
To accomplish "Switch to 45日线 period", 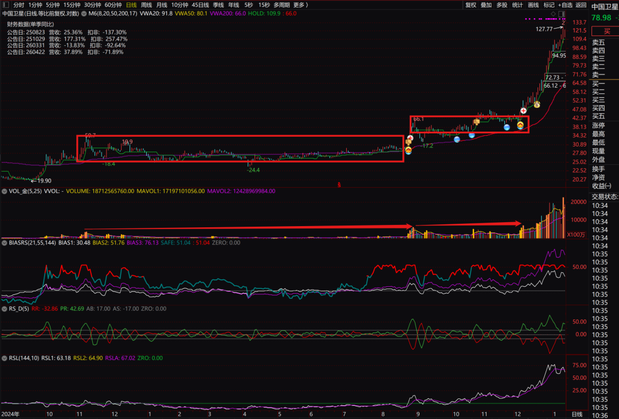I will (x=201, y=5).
